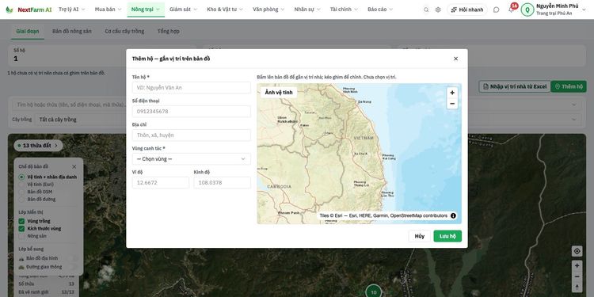This screenshot has height=297, width=594.
Task: Switch to the Tổng hợp tab
Action: pyautogui.click(x=169, y=32)
